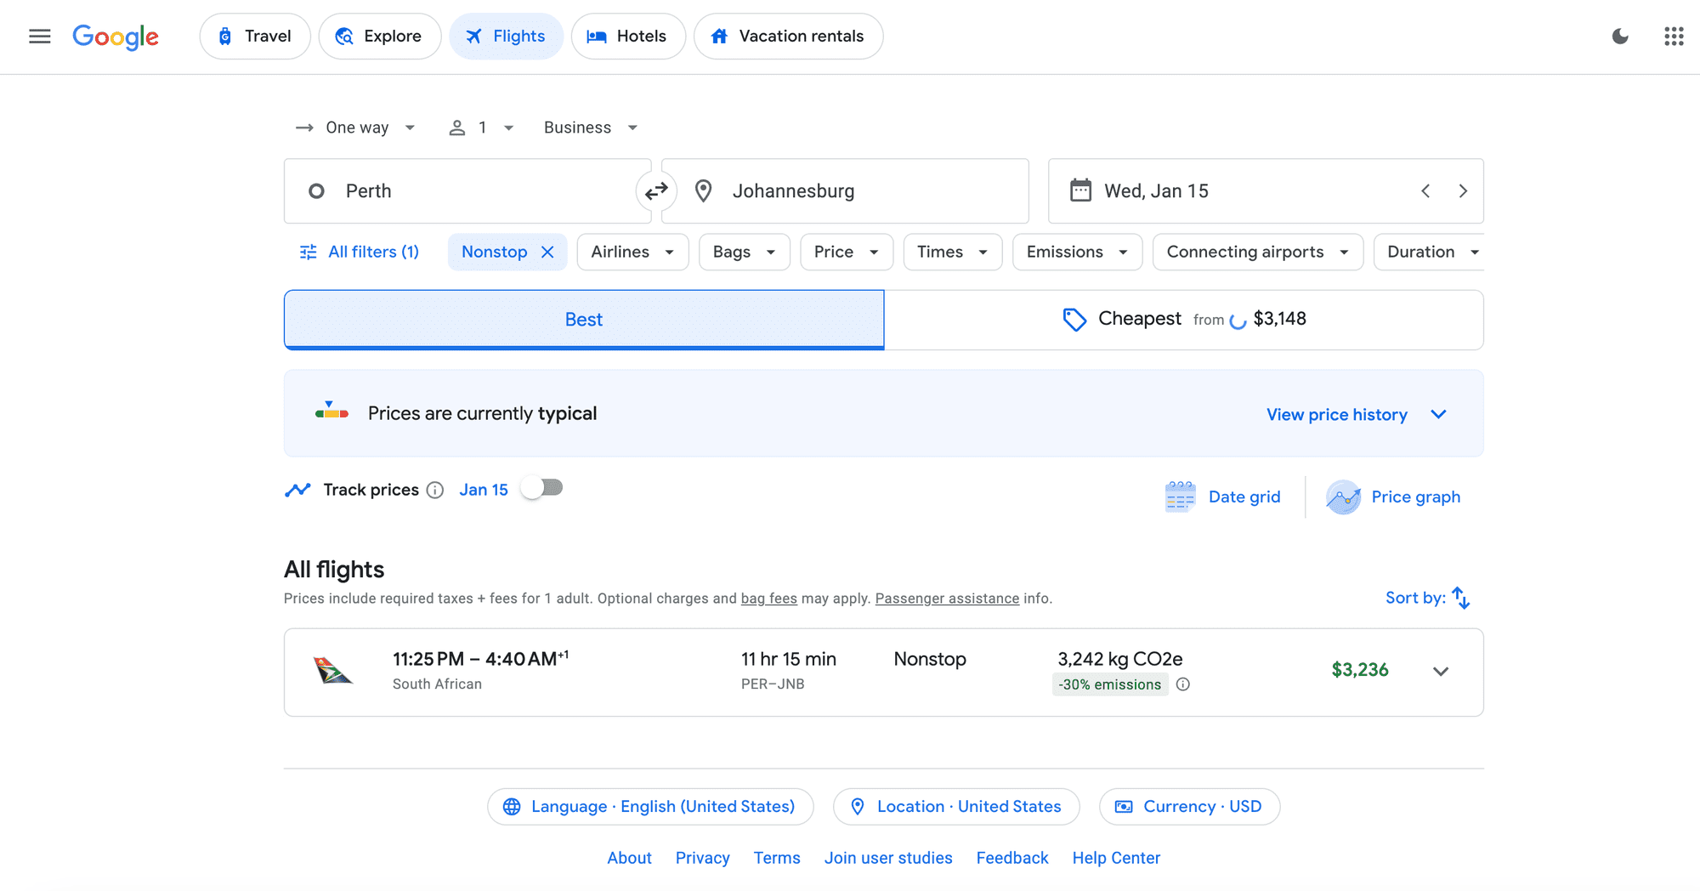Open the Passenger assistance link

pyautogui.click(x=947, y=599)
